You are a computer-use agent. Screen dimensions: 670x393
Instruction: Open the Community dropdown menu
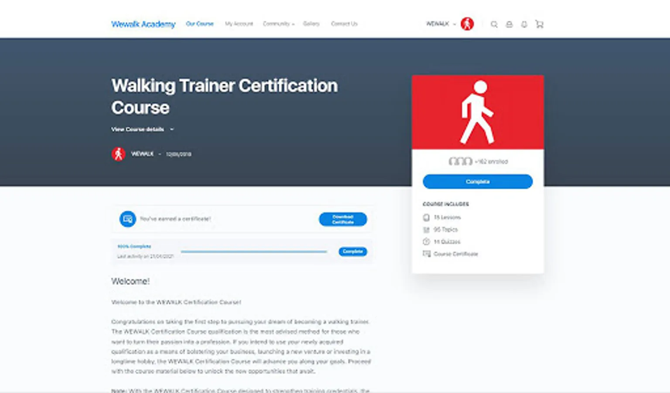[x=278, y=24]
